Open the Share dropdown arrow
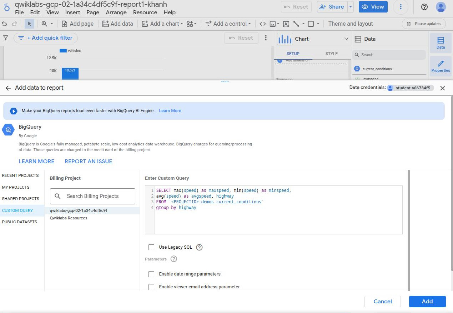Image resolution: width=453 pixels, height=313 pixels. [x=351, y=7]
